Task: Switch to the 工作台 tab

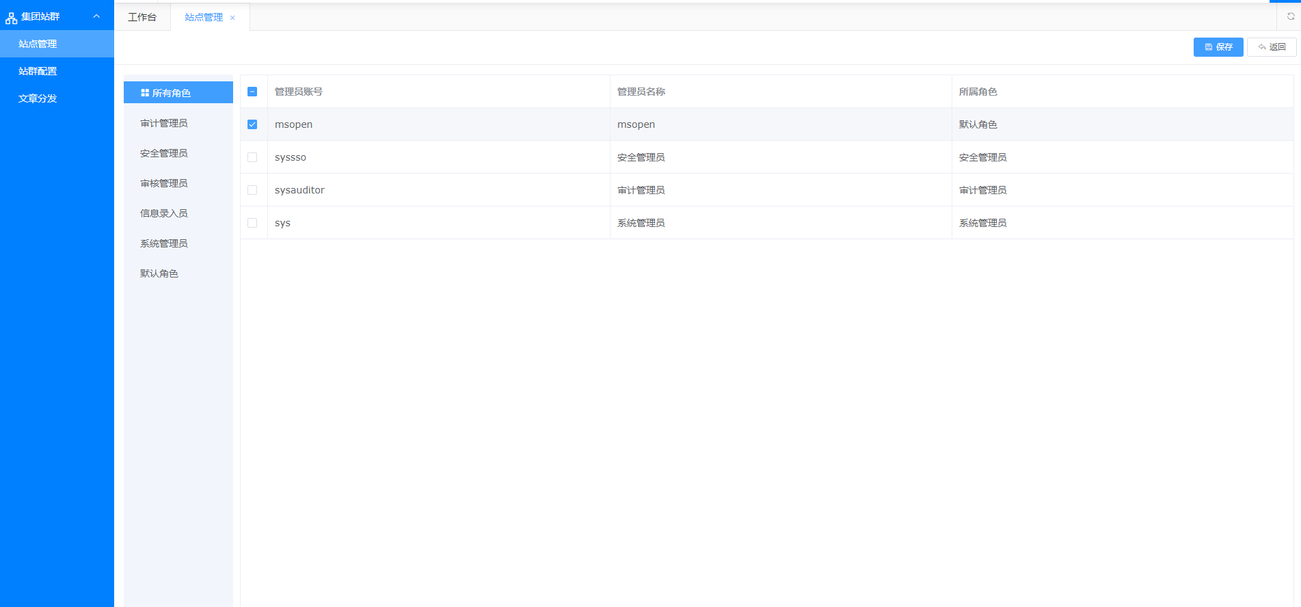Action: point(142,17)
